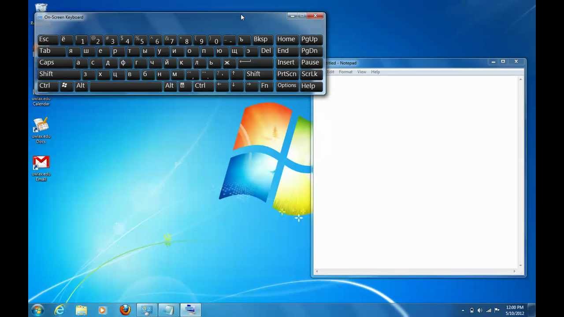Viewport: 564px width, 317px height.
Task: Click the battery power tray icon
Action: 471,310
